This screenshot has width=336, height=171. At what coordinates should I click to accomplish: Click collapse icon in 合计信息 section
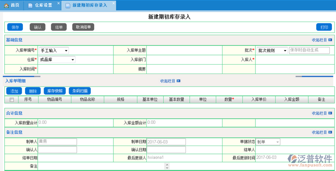pos(330,113)
